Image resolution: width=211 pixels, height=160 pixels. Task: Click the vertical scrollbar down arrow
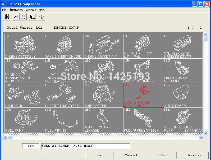click(x=205, y=133)
